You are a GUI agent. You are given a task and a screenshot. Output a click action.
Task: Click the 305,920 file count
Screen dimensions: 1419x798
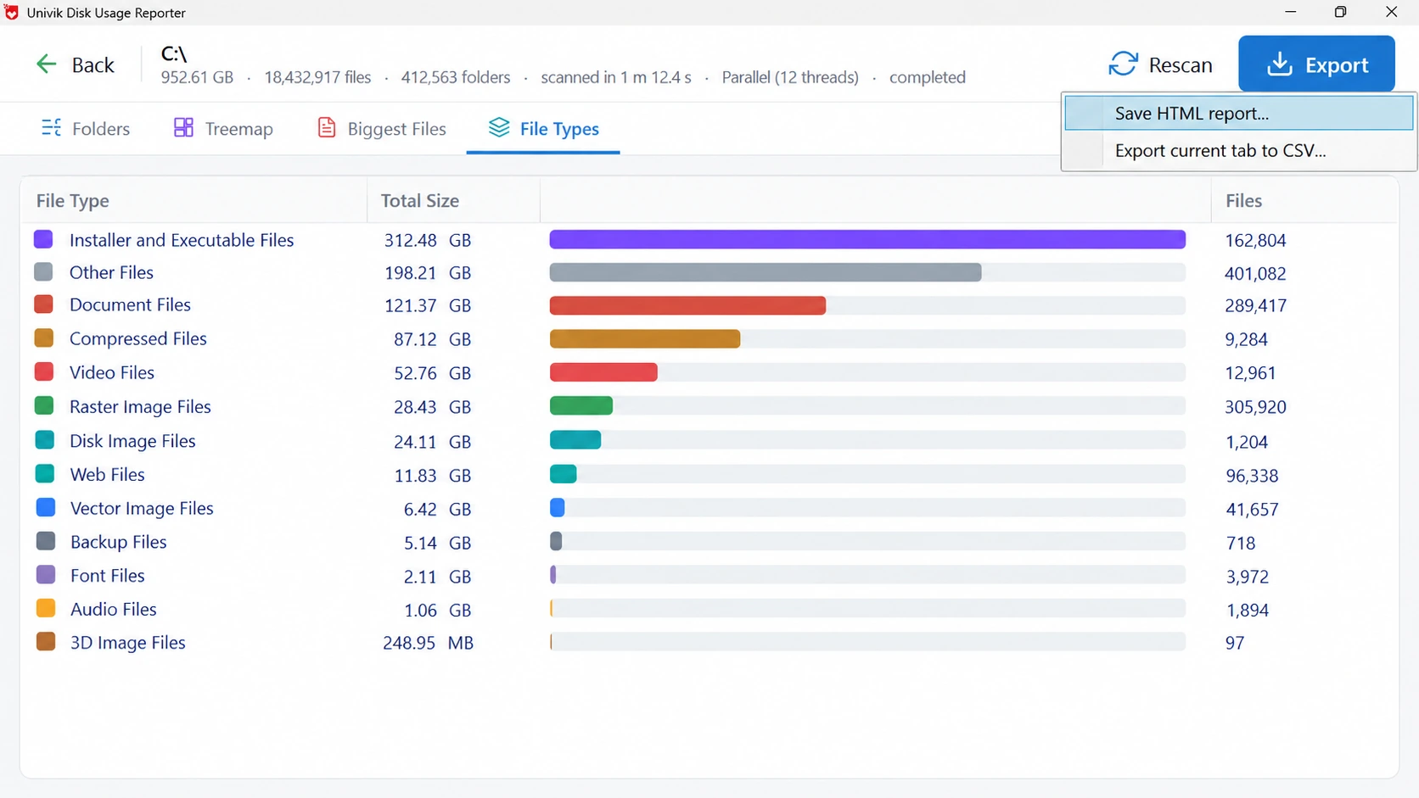pos(1255,407)
